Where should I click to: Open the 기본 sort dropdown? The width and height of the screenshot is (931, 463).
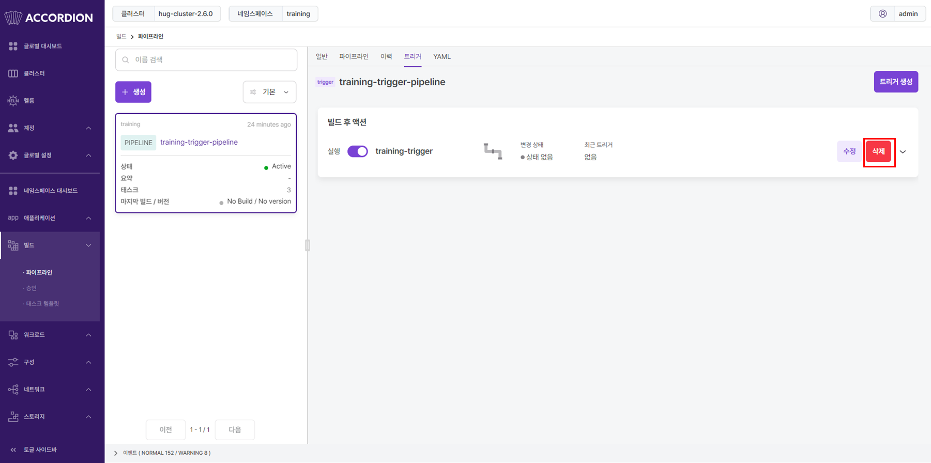point(269,92)
